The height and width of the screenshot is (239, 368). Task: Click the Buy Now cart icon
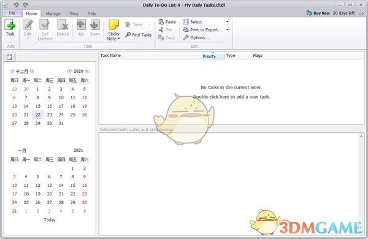pos(309,13)
